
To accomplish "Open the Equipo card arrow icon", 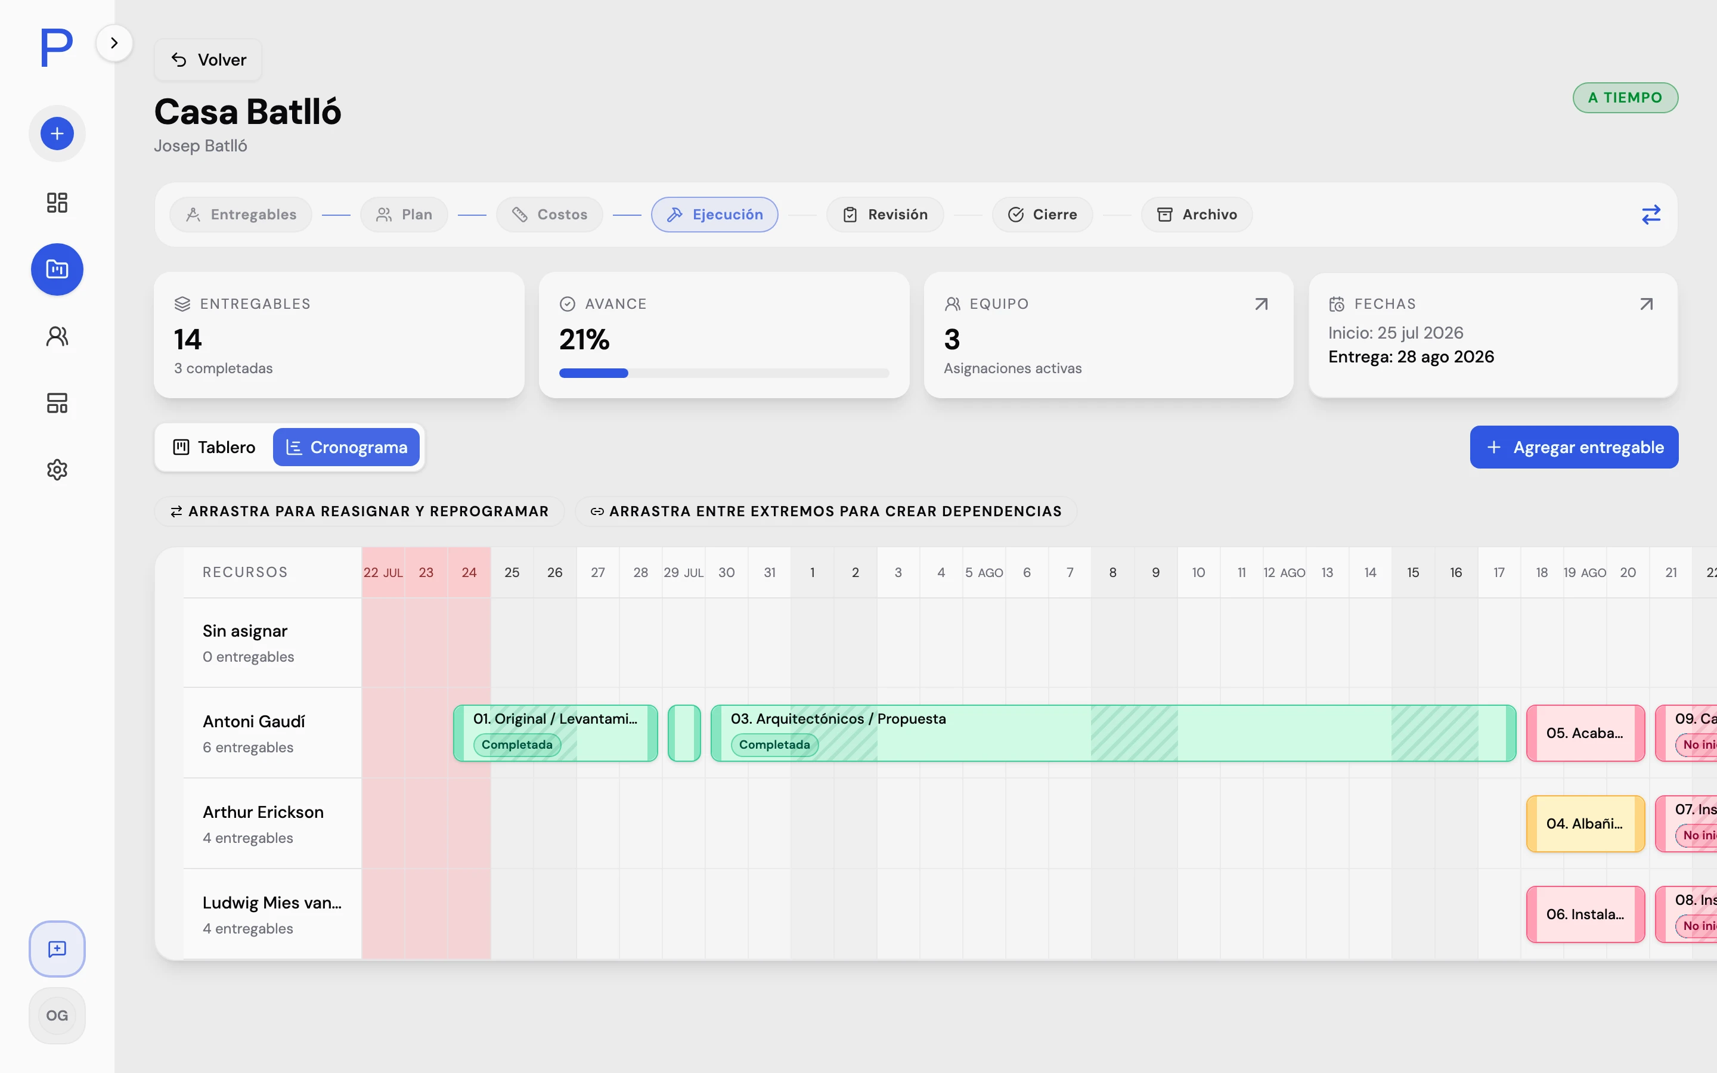I will click(x=1261, y=304).
